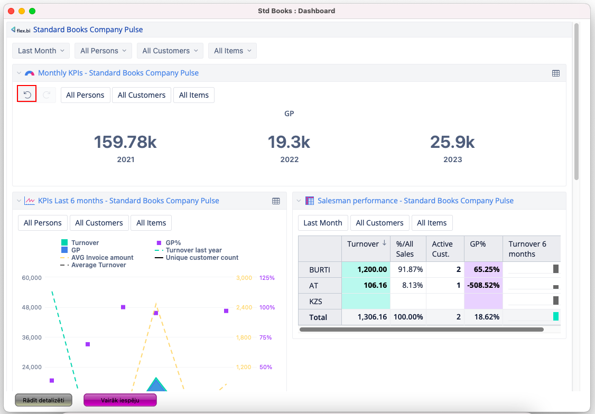595x414 pixels.
Task: Click the undo arrow in Monthly KPIs
Action: pyautogui.click(x=27, y=95)
